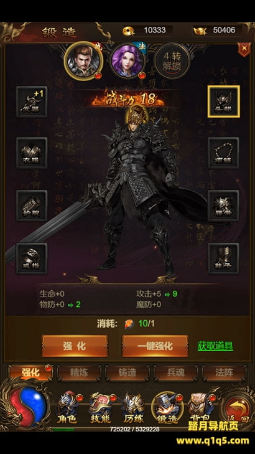Viewport: 255px width, 454px height.
Task: Open the 角色 character menu icon
Action: (x=67, y=408)
